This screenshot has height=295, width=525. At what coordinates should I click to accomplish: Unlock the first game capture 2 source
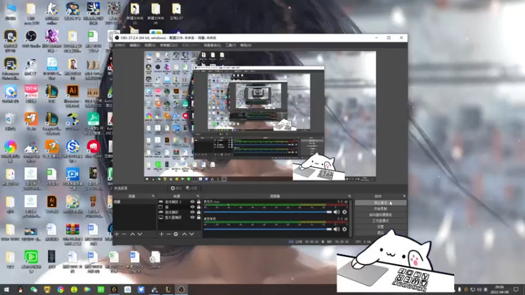click(x=199, y=202)
